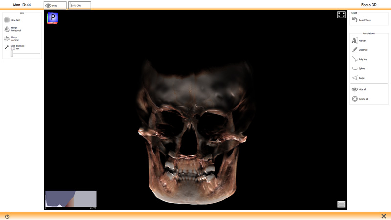This screenshot has height=220, width=391.
Task: Expand the 3D view to fullscreen
Action: click(341, 15)
